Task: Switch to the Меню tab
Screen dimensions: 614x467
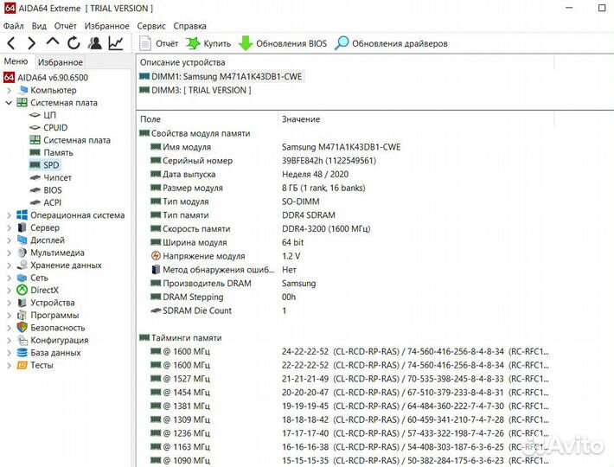Action: (16, 61)
